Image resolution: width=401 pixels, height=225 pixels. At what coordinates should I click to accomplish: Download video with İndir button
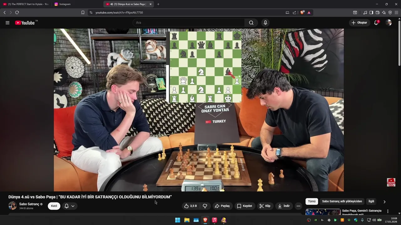click(x=284, y=206)
